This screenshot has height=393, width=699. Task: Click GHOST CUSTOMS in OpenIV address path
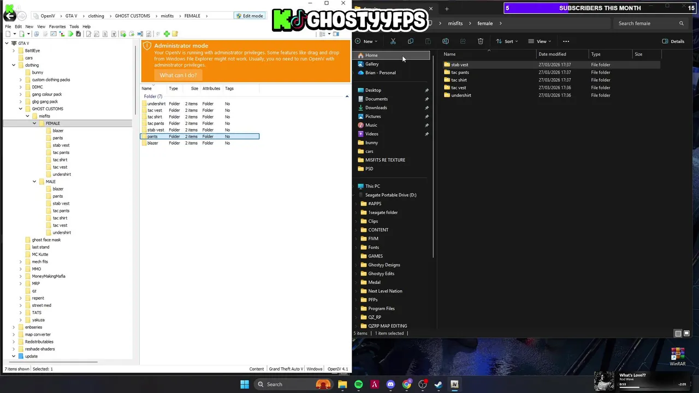(132, 16)
